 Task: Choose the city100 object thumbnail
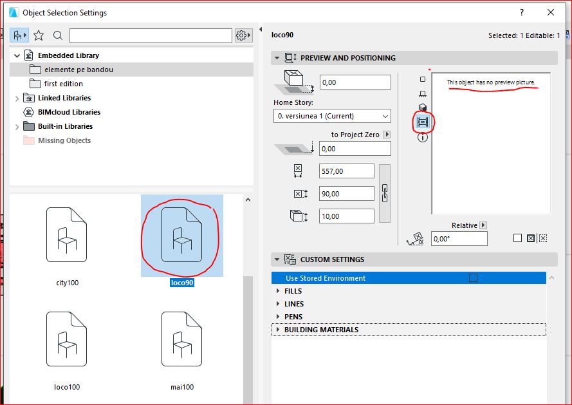(67, 238)
